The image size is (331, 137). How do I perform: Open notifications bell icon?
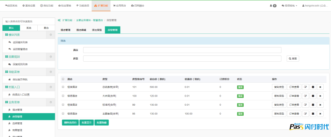(271, 6)
